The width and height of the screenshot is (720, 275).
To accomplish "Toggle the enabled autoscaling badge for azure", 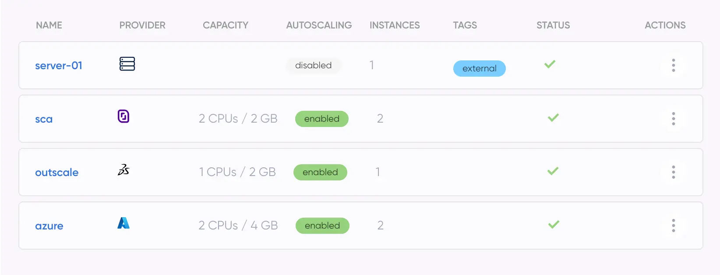I will coord(322,226).
